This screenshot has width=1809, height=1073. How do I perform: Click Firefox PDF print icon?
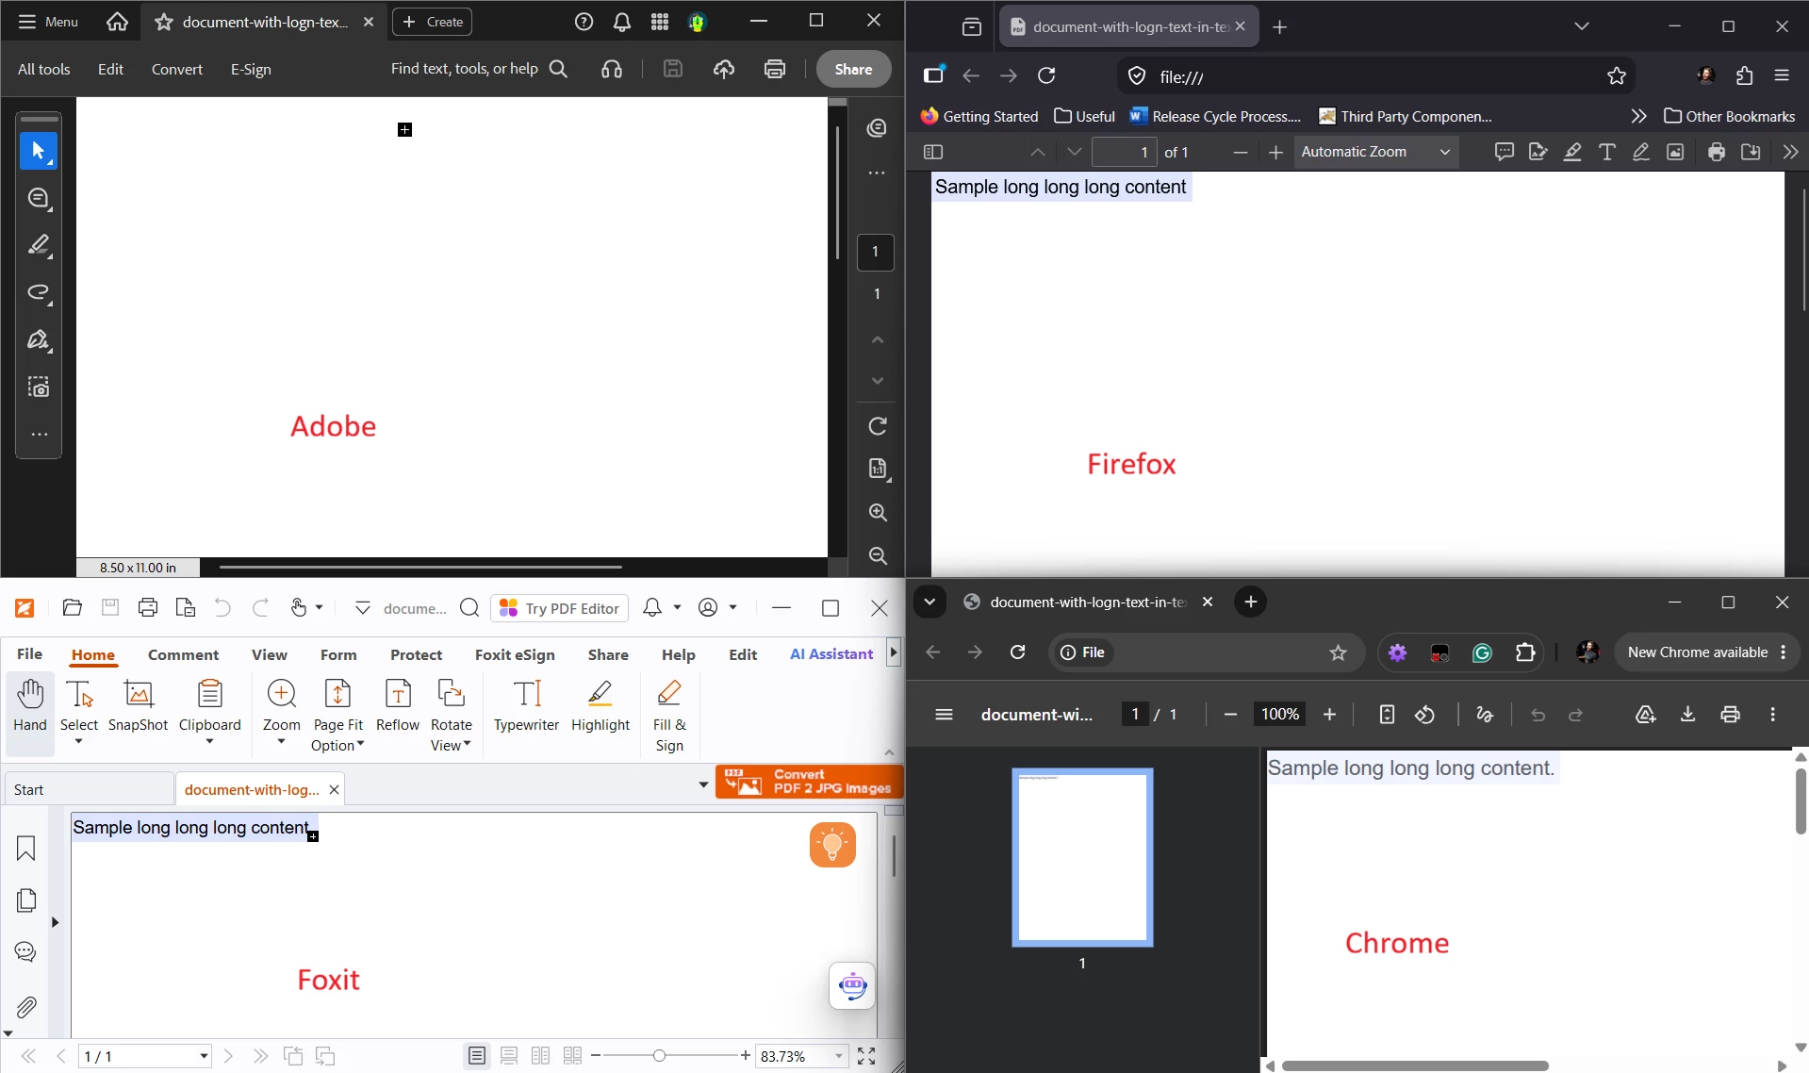[1717, 152]
